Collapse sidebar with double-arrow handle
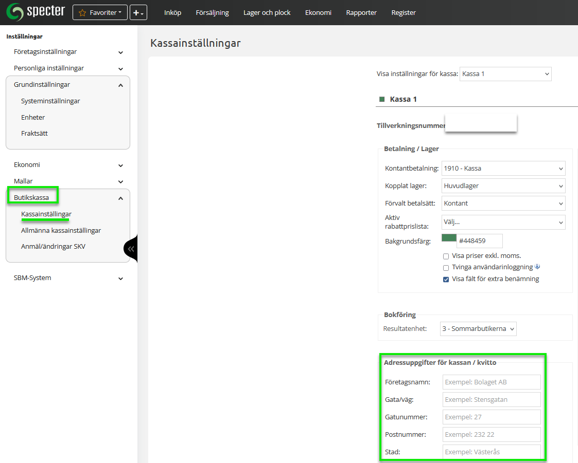 [x=131, y=249]
